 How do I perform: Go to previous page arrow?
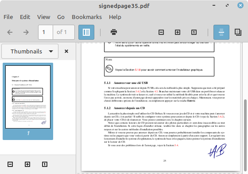(x=10, y=32)
